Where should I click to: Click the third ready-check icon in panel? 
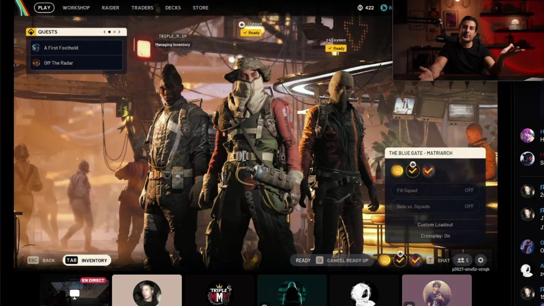(x=428, y=171)
